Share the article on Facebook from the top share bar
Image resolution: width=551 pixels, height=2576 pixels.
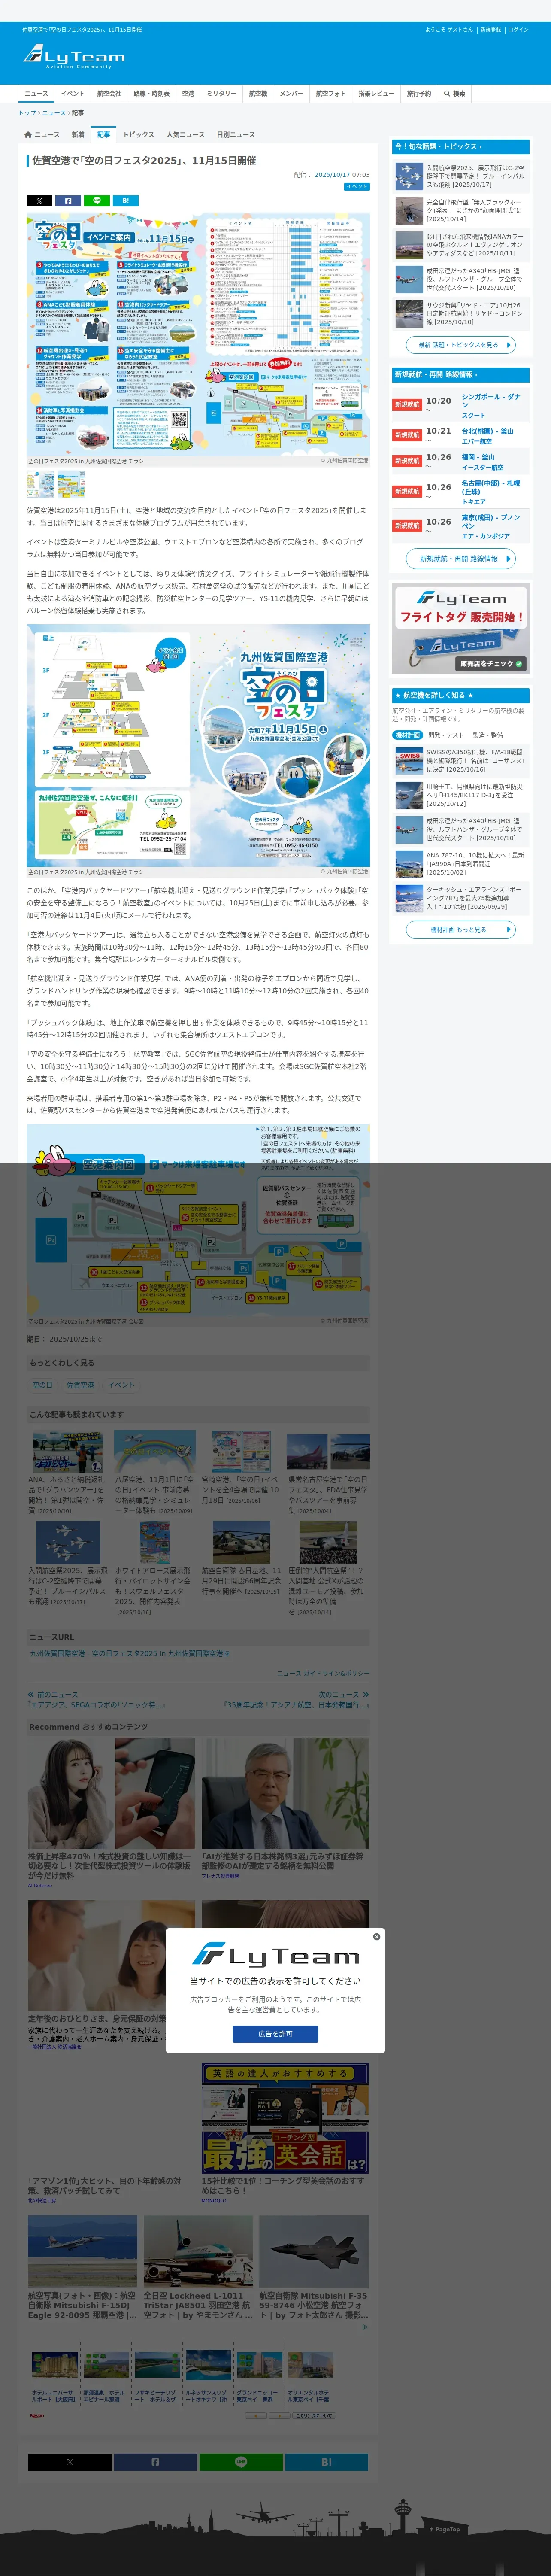point(68,200)
